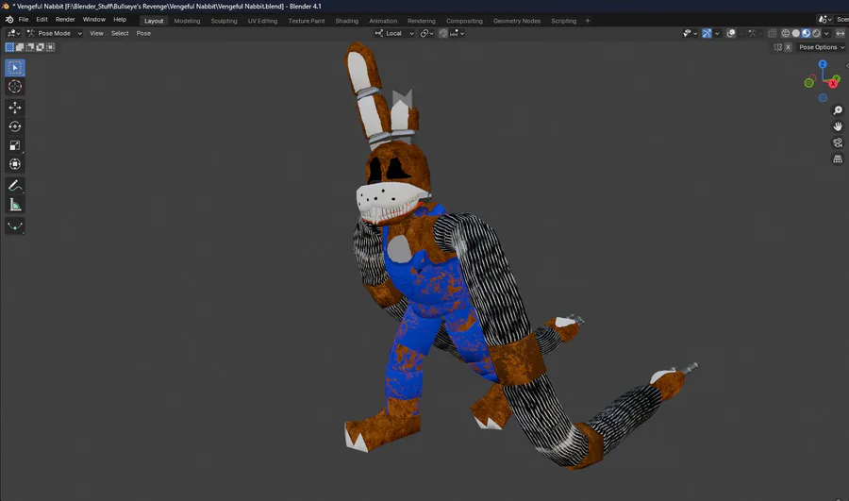Select the Scale tool
This screenshot has height=501, width=849.
pyautogui.click(x=14, y=145)
